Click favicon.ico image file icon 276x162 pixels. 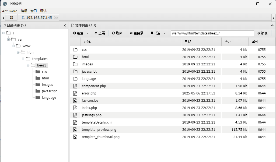pos(75,100)
